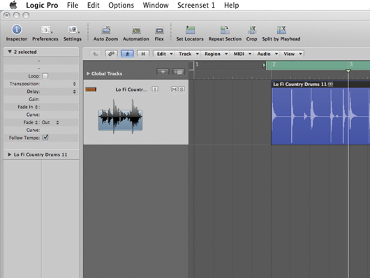This screenshot has width=370, height=278.
Task: Split region by Playhead
Action: (281, 30)
